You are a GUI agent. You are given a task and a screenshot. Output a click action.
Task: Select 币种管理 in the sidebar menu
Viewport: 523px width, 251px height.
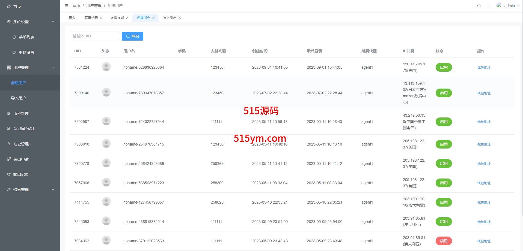pyautogui.click(x=21, y=113)
